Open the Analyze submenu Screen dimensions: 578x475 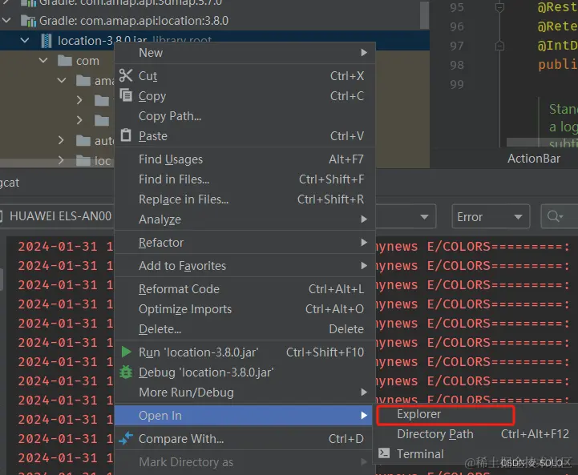245,219
